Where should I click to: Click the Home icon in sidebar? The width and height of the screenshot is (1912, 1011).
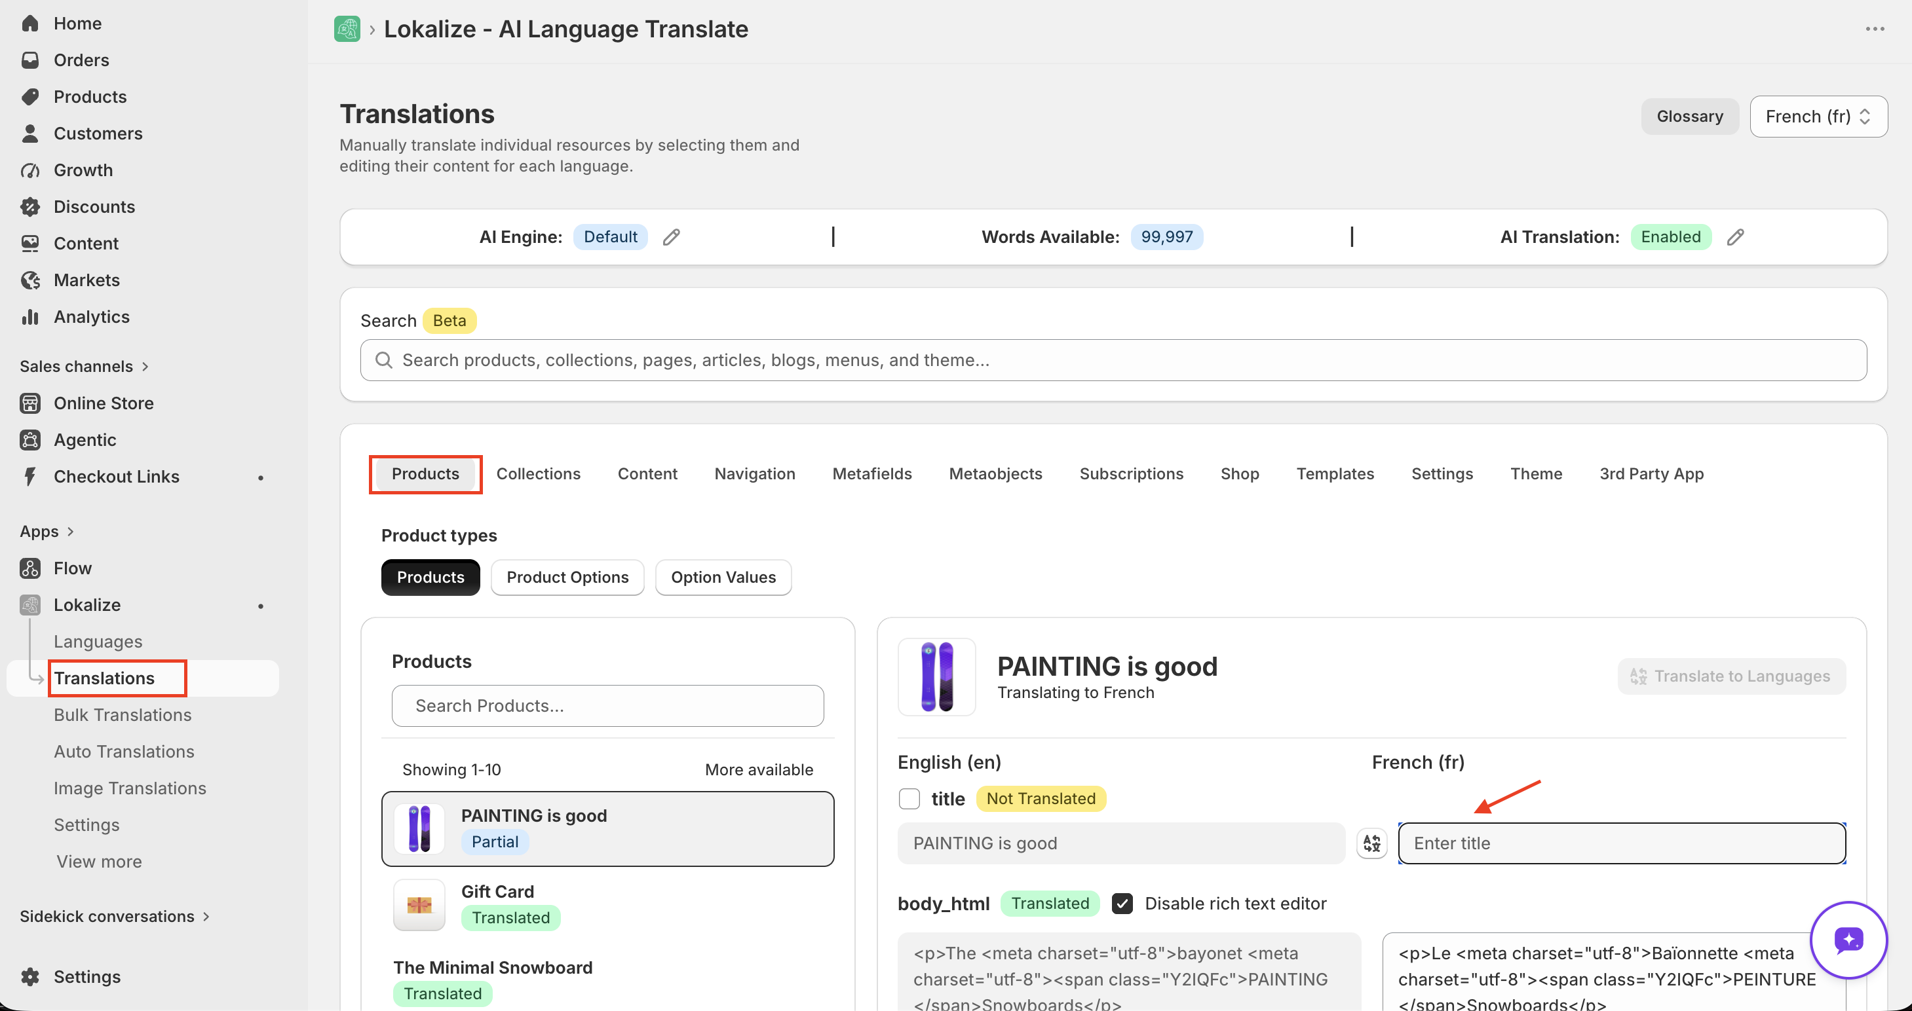coord(30,23)
